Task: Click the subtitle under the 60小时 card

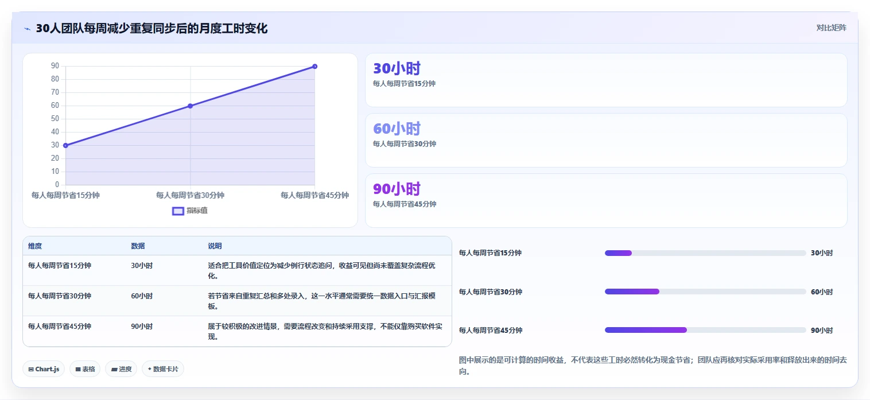Action: pyautogui.click(x=404, y=144)
